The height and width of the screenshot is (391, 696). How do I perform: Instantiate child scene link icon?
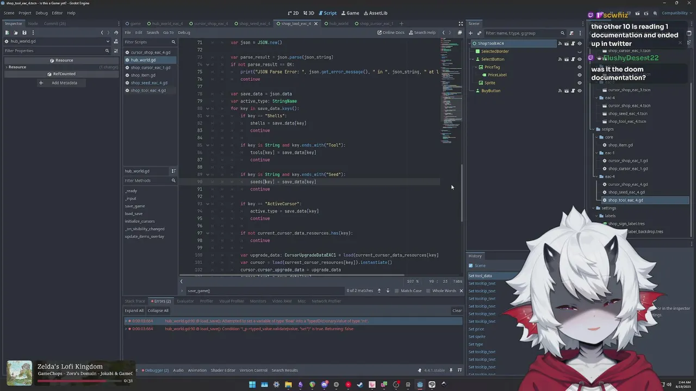point(478,33)
